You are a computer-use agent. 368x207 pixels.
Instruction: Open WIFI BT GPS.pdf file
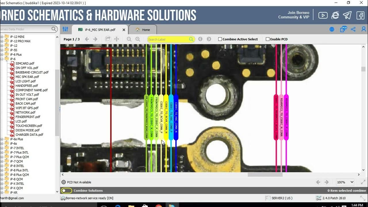click(x=27, y=108)
